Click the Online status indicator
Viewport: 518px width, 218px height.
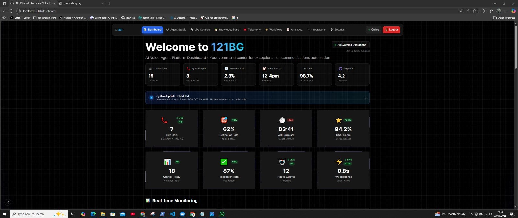[x=374, y=30]
